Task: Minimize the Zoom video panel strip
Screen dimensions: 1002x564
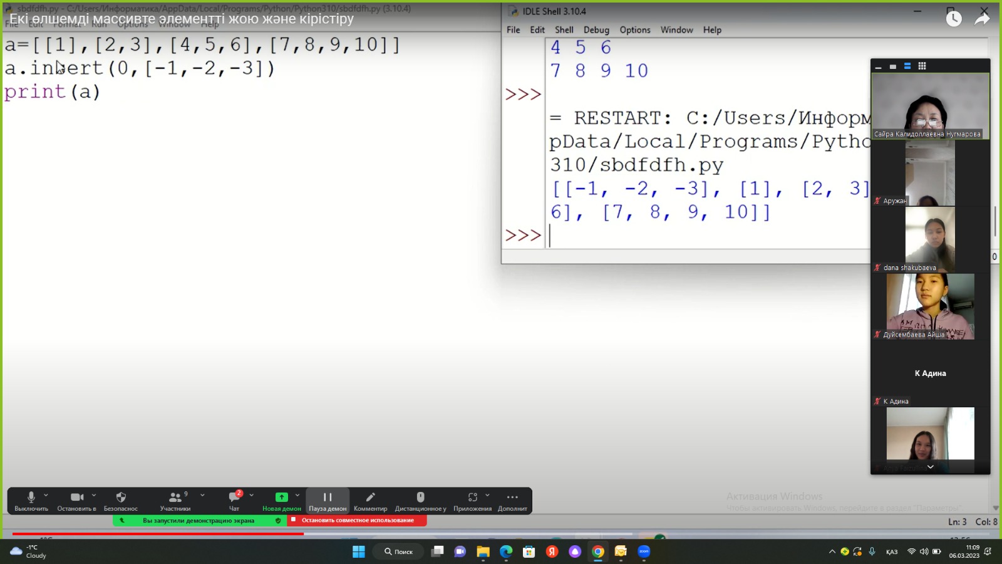Action: [x=878, y=66]
